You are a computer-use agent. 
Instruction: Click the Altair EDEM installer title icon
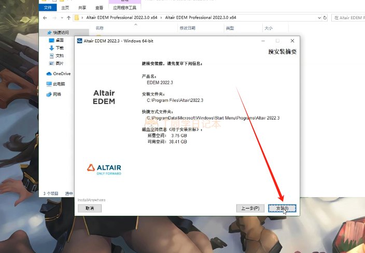tap(80, 41)
